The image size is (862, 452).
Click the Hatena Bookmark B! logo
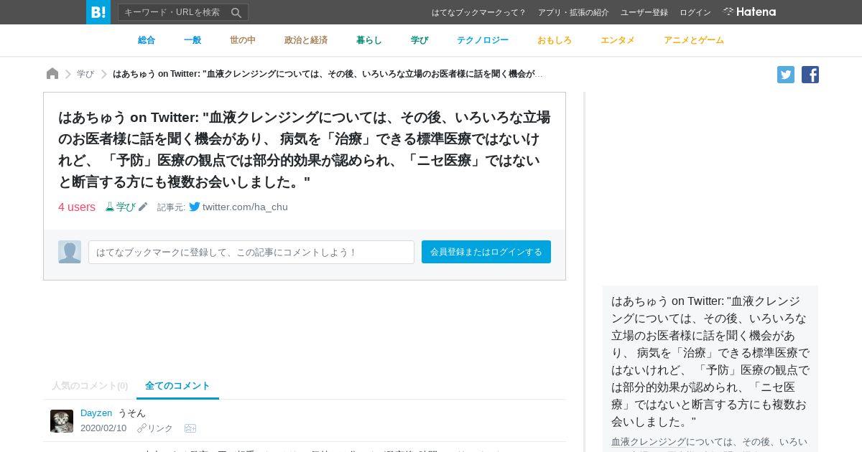(98, 12)
